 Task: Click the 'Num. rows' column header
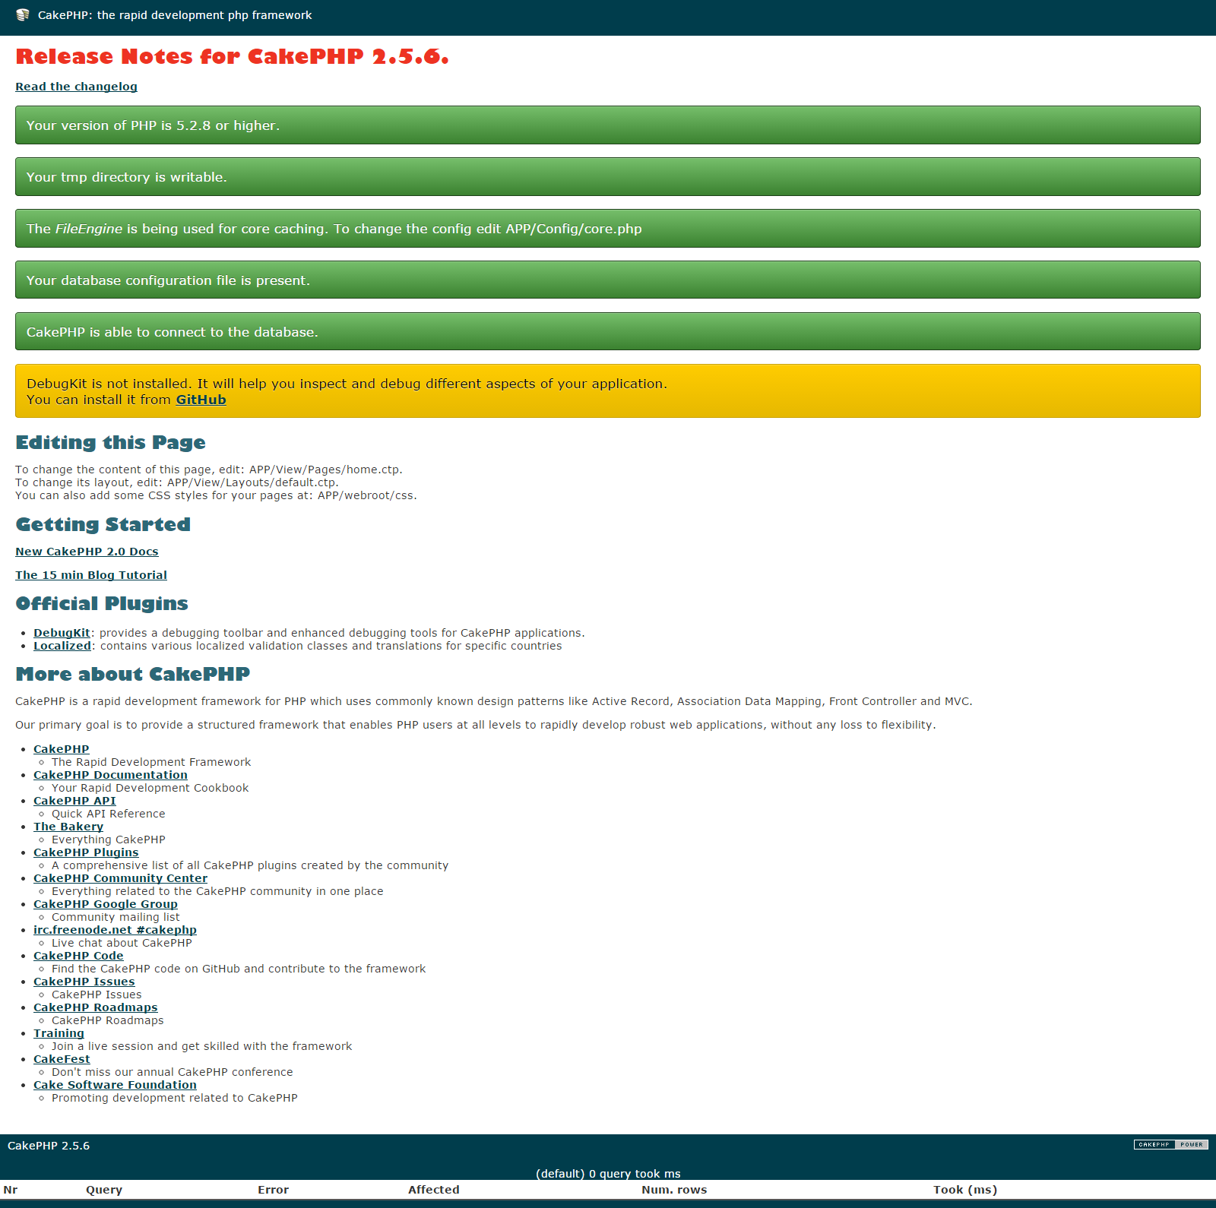coord(674,1190)
